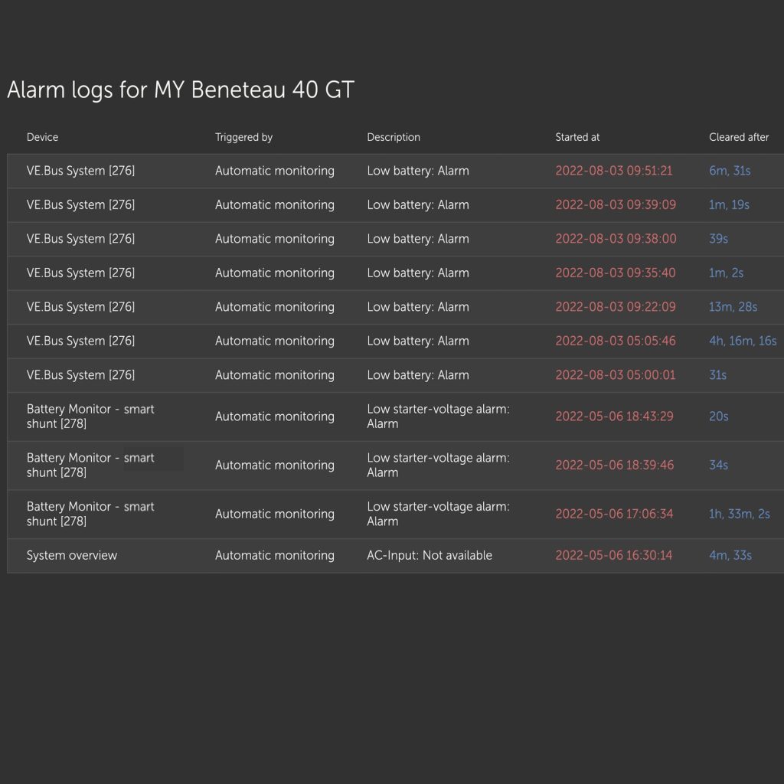
Task: Click VE.Bus System [276] in the 05:05:46 row
Action: pos(80,341)
